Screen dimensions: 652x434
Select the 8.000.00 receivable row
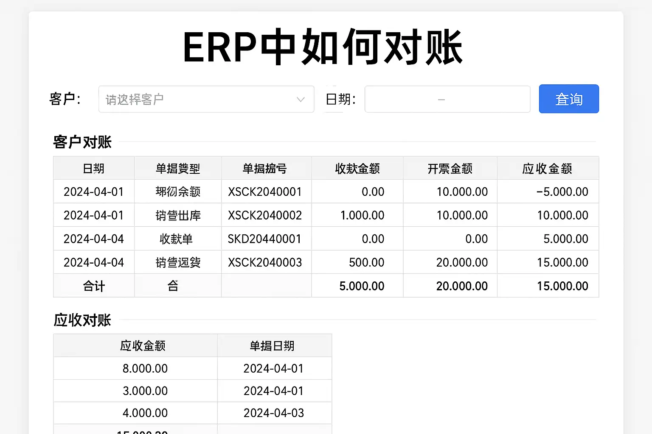(145, 368)
